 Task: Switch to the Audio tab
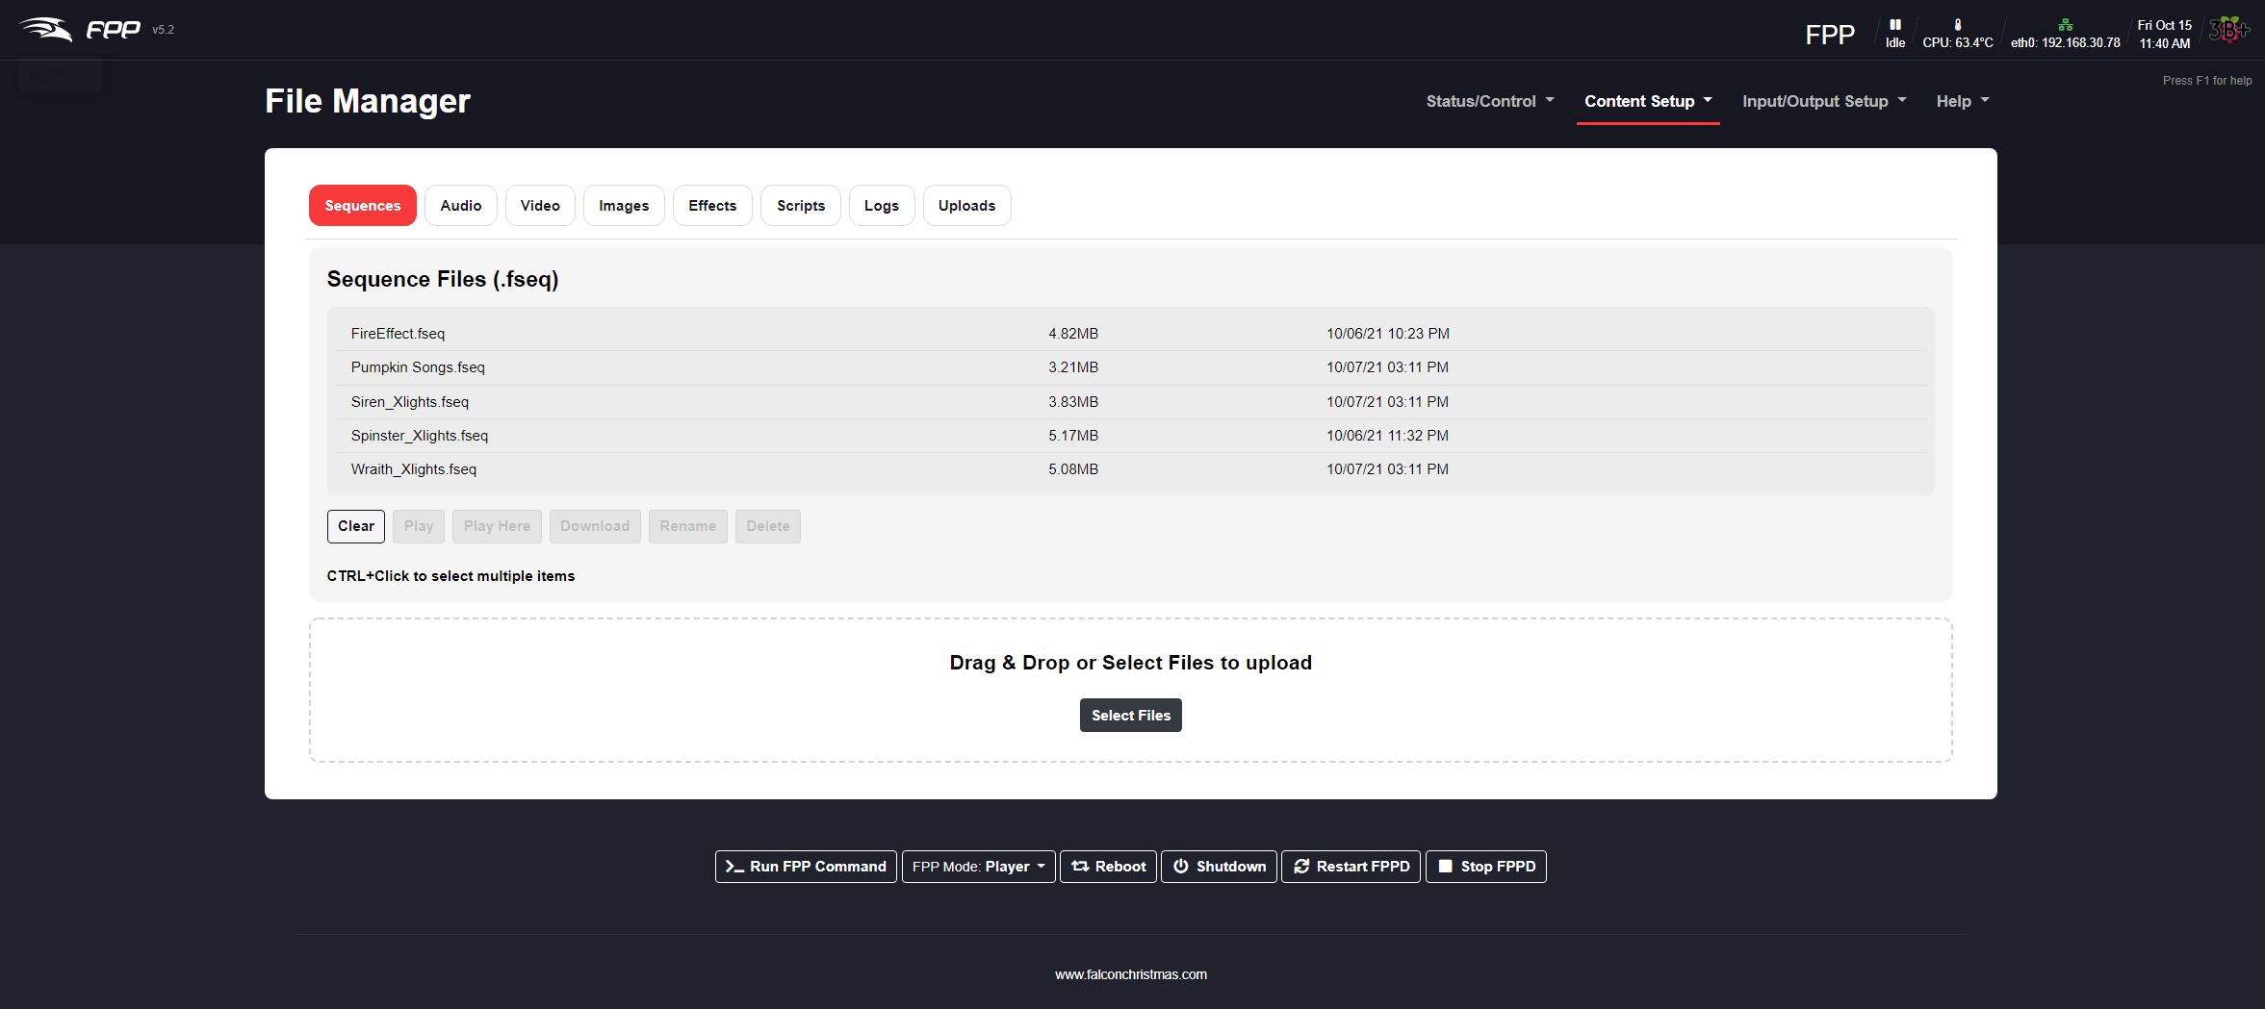(x=460, y=206)
